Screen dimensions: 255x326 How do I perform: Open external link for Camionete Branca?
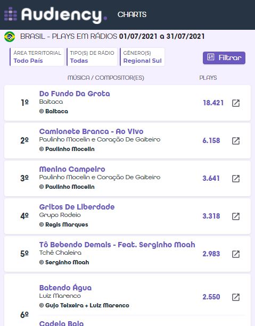click(x=236, y=141)
